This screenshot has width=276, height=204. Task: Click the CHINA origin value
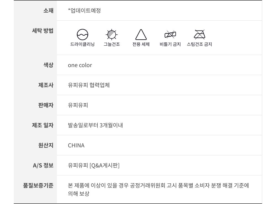click(76, 145)
